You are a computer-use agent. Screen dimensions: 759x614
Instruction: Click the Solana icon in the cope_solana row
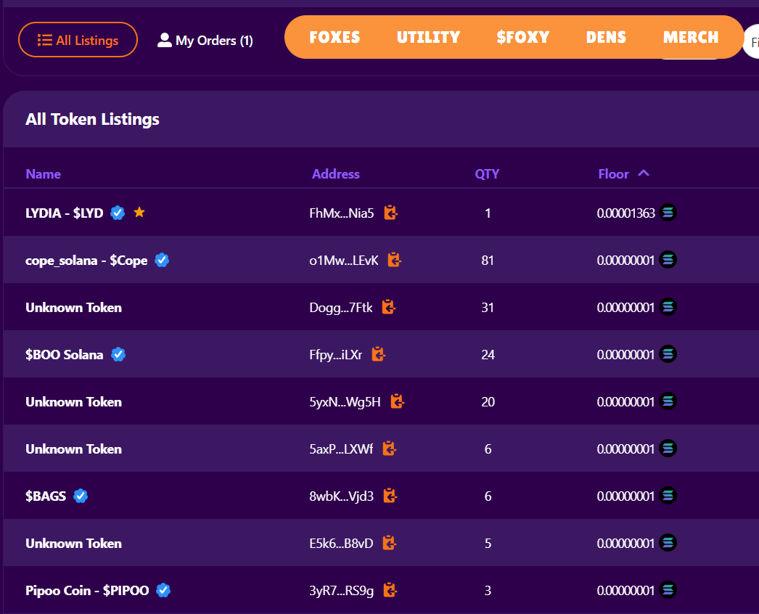(x=668, y=260)
